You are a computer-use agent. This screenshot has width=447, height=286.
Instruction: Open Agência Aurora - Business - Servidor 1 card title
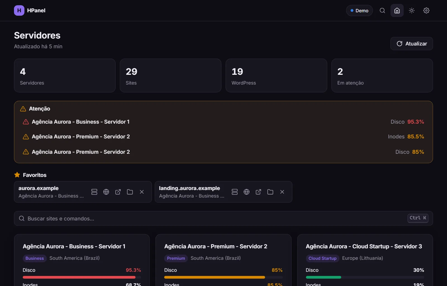(x=74, y=246)
